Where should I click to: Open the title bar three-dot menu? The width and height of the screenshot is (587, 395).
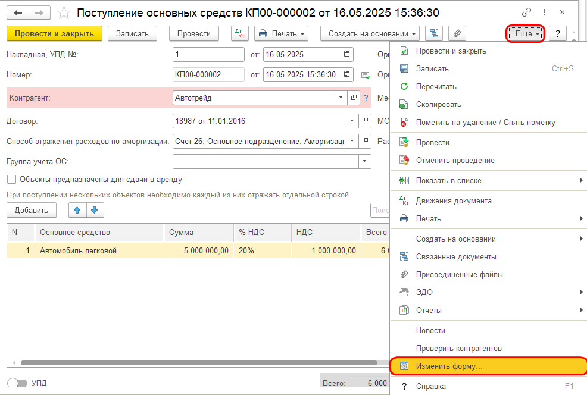tap(544, 12)
